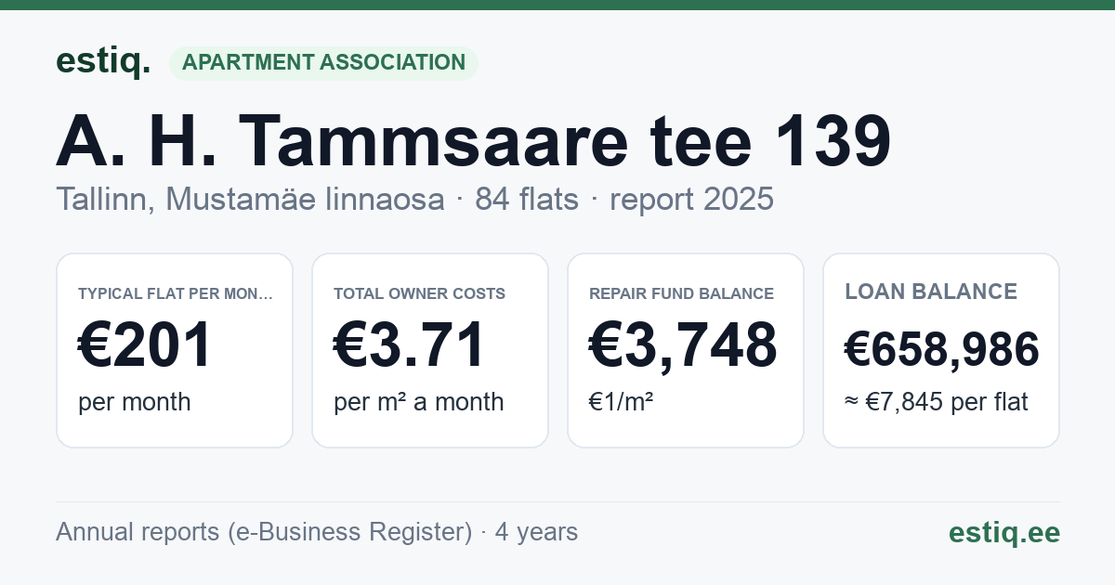Click the €3.71 value

pos(410,345)
